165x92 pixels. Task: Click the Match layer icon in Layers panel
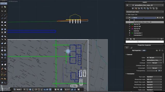point(136,8)
